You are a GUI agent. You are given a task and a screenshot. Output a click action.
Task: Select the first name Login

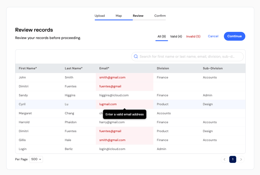pyautogui.click(x=23, y=149)
